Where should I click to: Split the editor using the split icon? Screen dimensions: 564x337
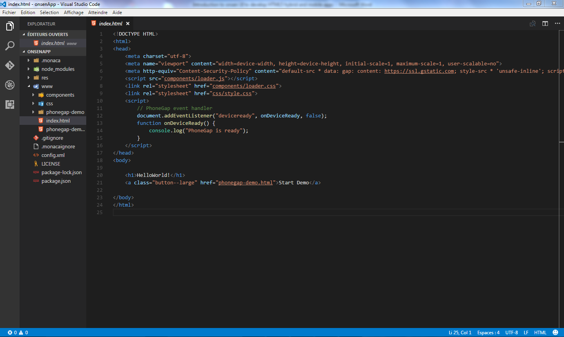pos(545,23)
